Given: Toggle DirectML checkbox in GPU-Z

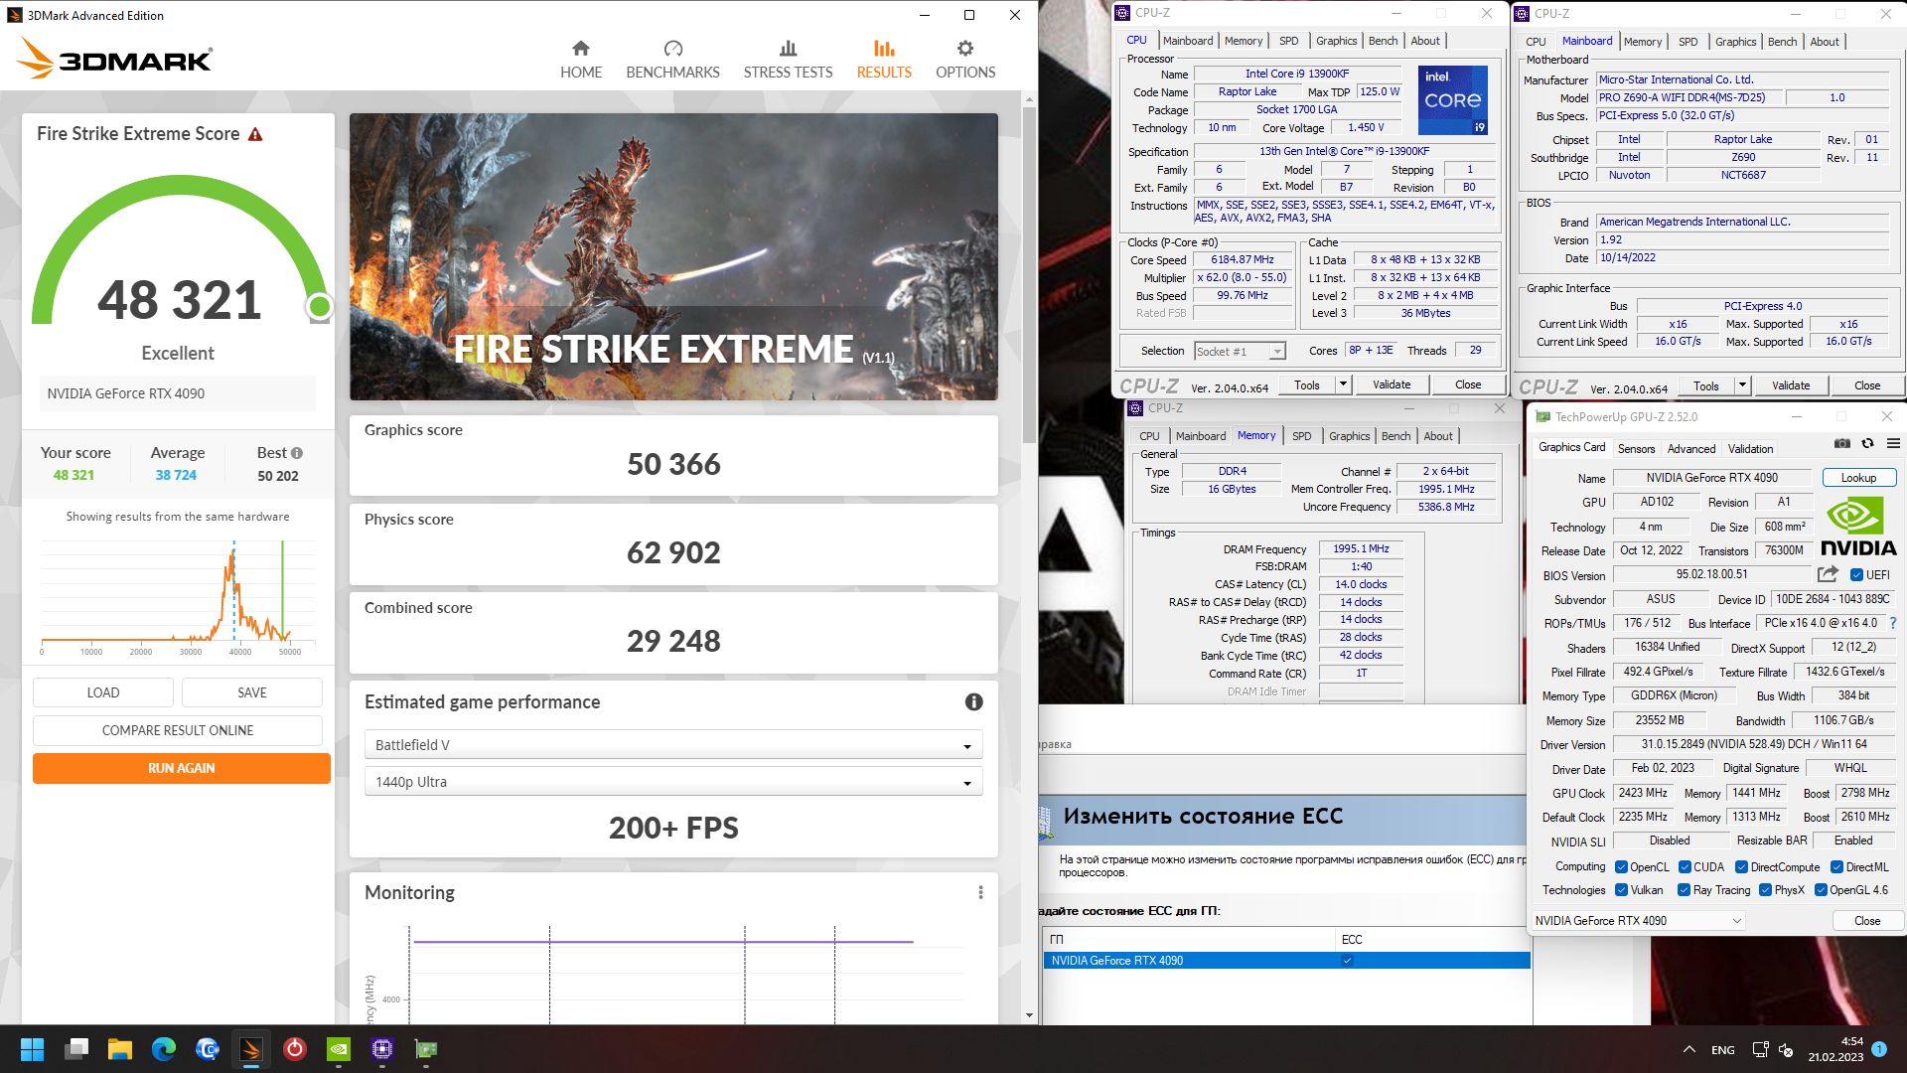Looking at the screenshot, I should tap(1837, 867).
